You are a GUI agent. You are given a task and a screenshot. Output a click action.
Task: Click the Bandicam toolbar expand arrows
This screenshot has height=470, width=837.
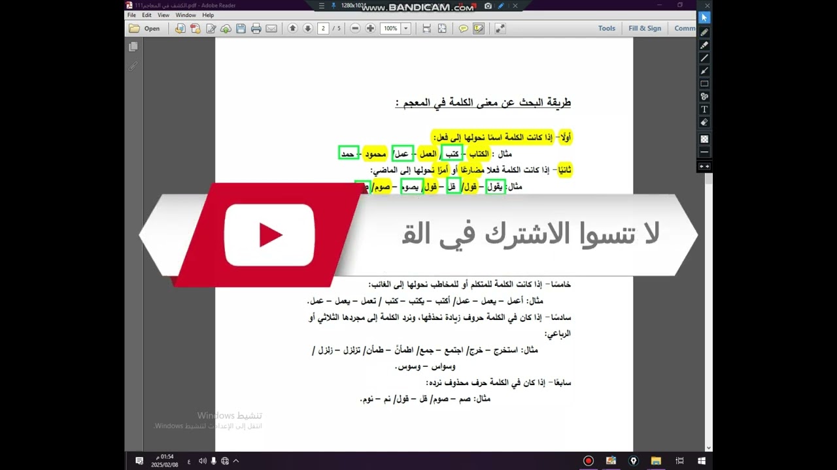[x=704, y=166]
